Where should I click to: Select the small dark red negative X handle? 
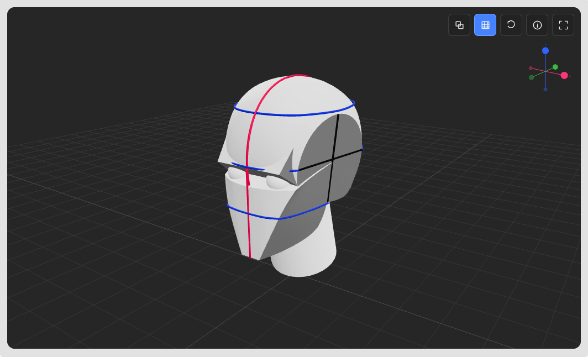click(531, 68)
